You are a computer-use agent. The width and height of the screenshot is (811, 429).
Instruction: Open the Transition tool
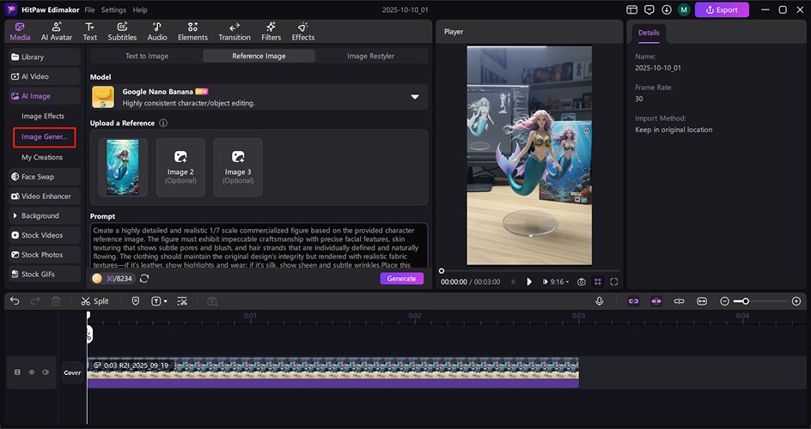pyautogui.click(x=235, y=31)
